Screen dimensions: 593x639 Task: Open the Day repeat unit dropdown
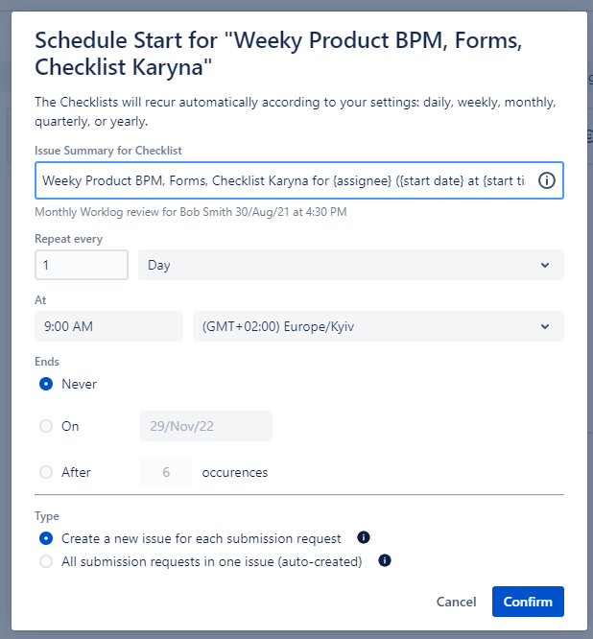(351, 265)
